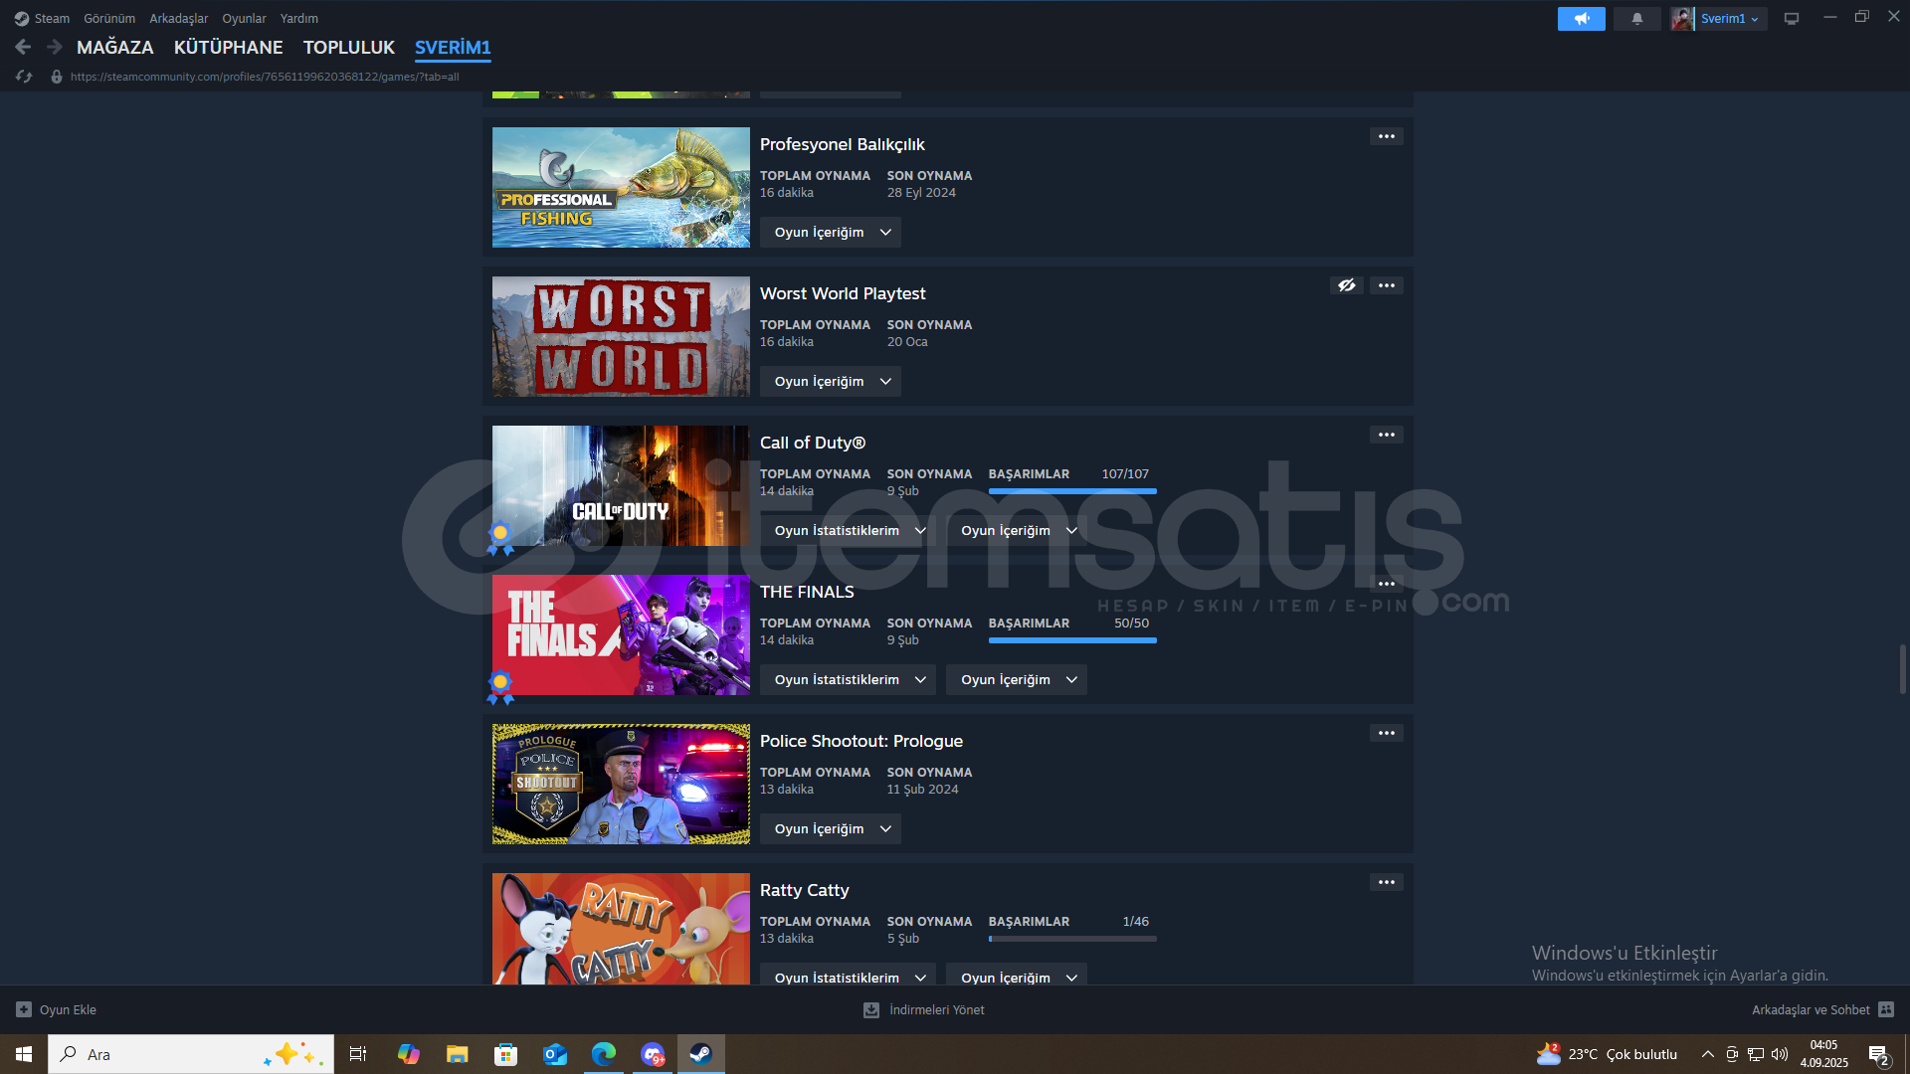Open the Sverim1 account dropdown
The width and height of the screenshot is (1910, 1074).
[x=1730, y=18]
